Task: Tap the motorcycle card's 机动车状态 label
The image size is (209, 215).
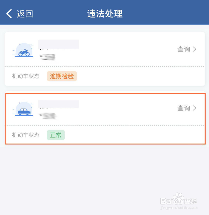Action: [26, 76]
